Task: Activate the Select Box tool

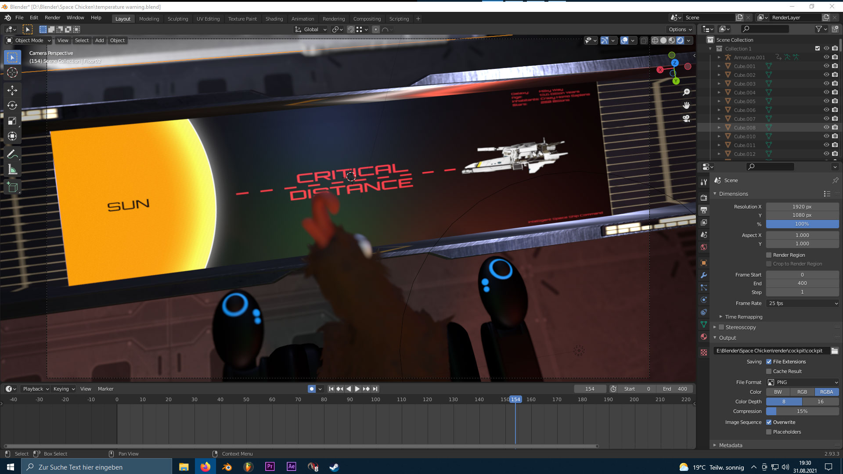Action: pyautogui.click(x=12, y=57)
